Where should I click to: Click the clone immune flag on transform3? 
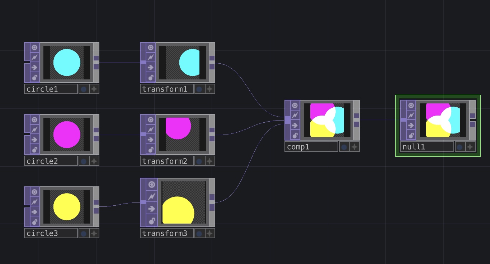tap(152, 196)
